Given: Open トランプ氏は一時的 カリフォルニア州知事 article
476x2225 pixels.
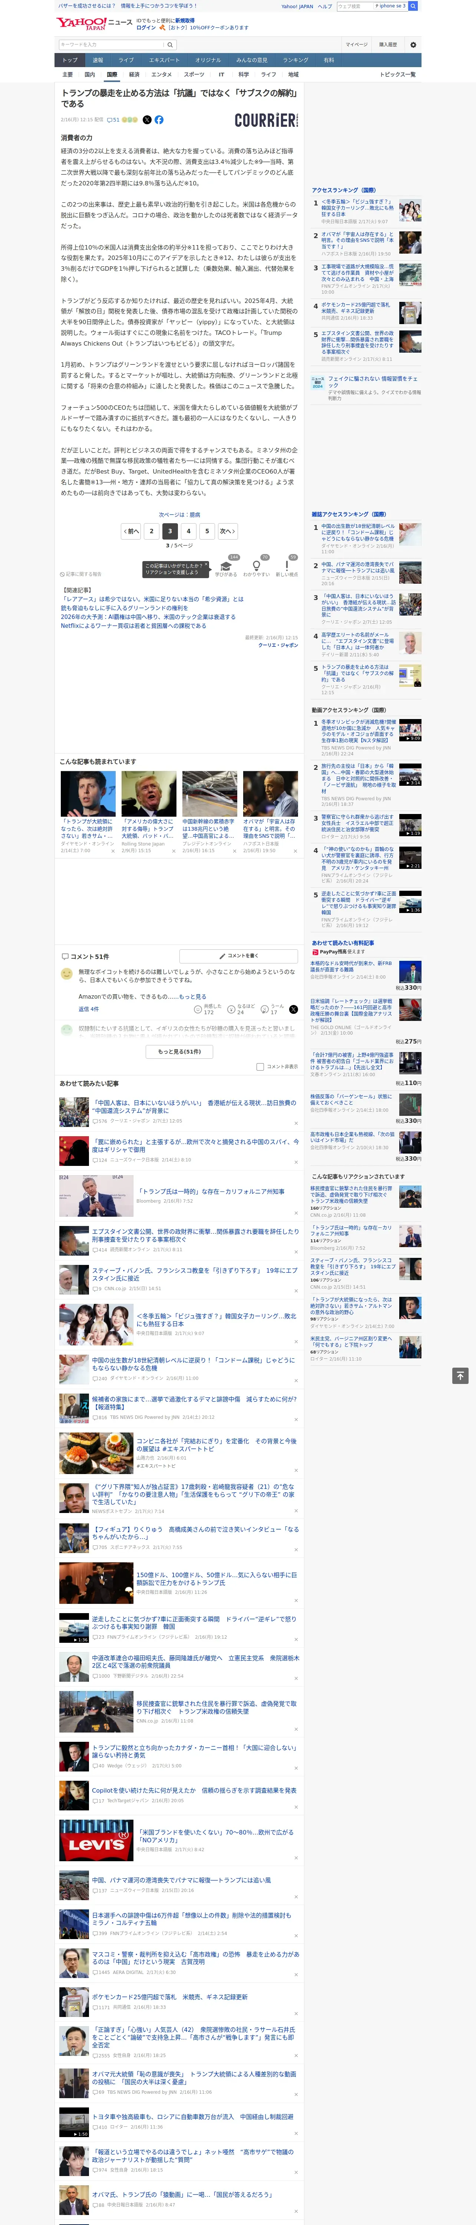Looking at the screenshot, I should tap(211, 1191).
